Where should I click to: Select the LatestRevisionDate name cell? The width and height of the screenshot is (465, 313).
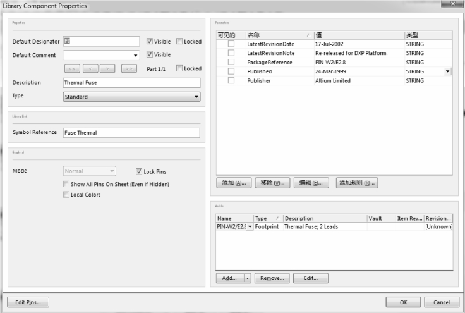[280, 44]
